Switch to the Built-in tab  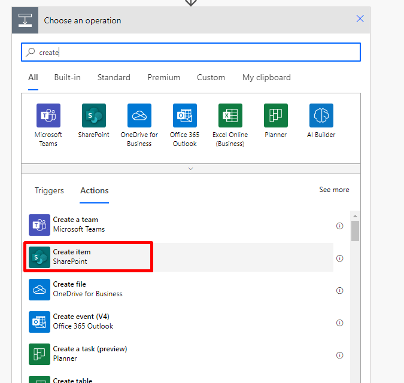point(67,77)
